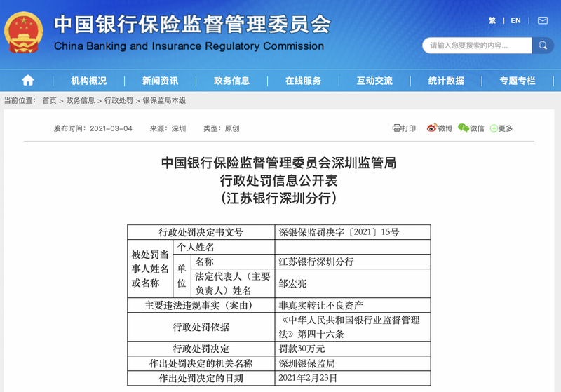
Task: Click the CBIRC national emblem logo
Action: [23, 33]
